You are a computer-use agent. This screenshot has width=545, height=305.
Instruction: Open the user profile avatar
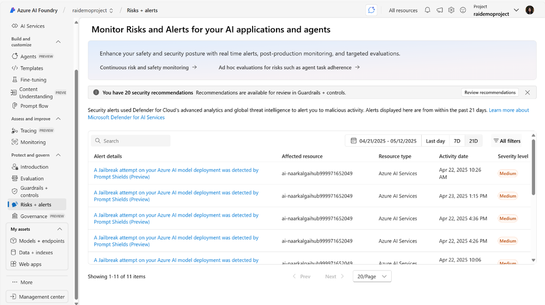point(530,10)
